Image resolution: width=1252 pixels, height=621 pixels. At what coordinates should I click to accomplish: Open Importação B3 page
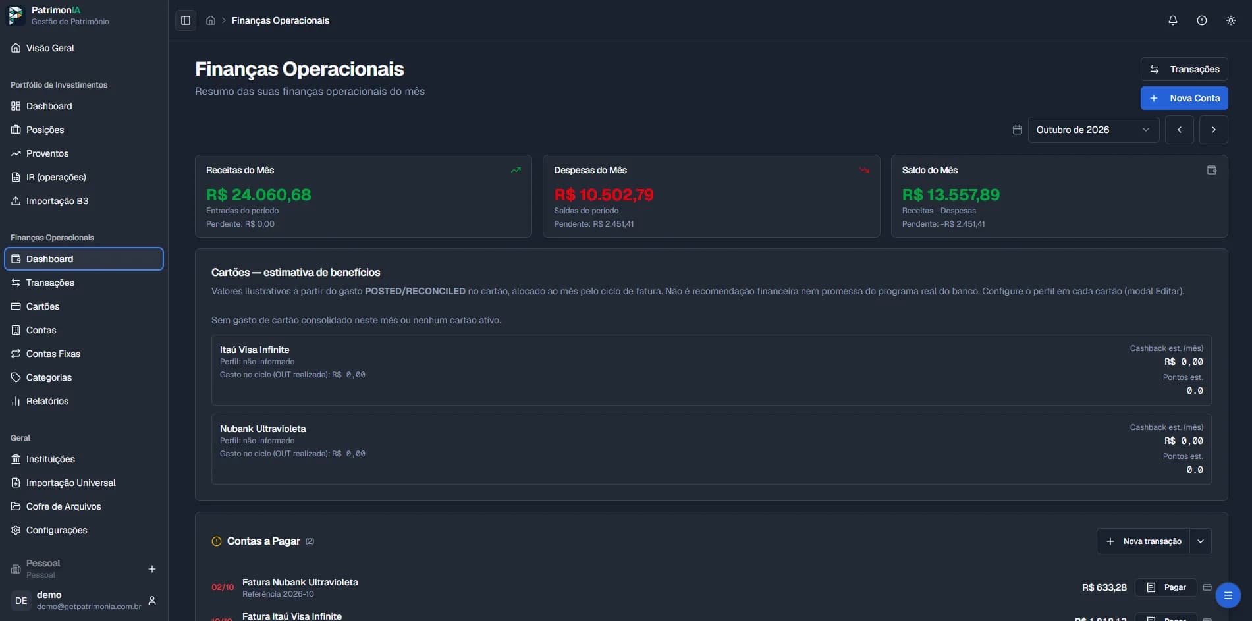pos(84,201)
